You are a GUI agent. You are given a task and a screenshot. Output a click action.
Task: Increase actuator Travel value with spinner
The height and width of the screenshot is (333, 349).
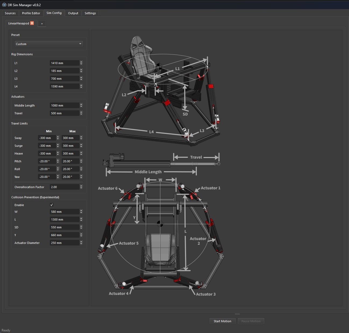coord(81,112)
